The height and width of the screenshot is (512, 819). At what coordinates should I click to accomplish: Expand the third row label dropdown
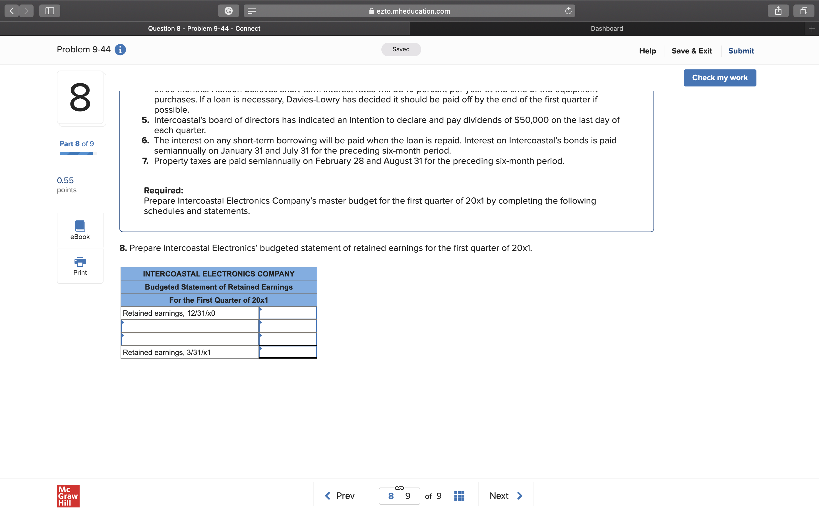[189, 339]
